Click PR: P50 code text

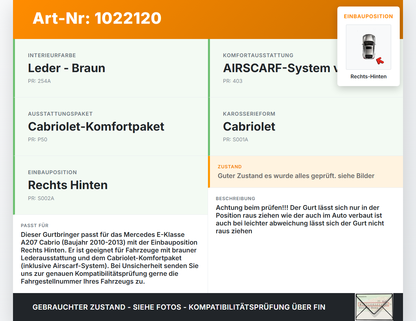[x=38, y=139]
